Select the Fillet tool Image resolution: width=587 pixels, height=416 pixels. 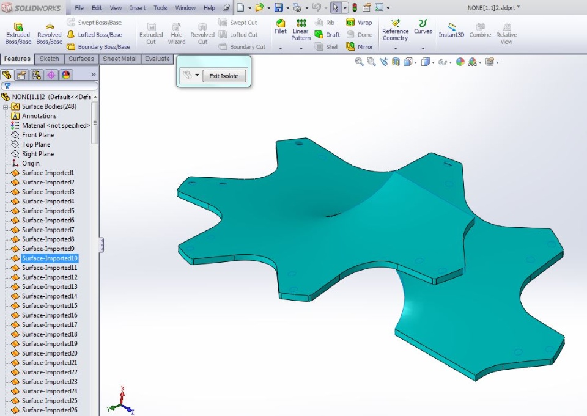(x=281, y=26)
